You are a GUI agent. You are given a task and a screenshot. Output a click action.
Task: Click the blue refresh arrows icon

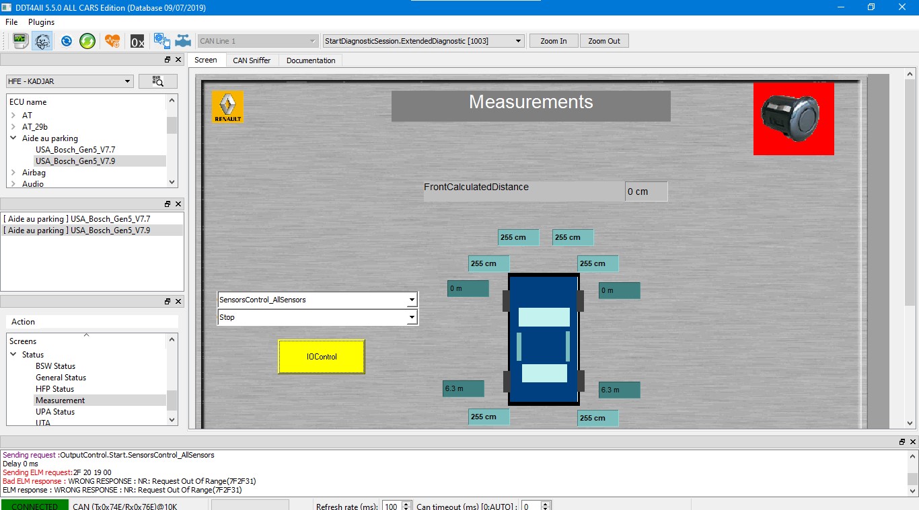(x=67, y=41)
